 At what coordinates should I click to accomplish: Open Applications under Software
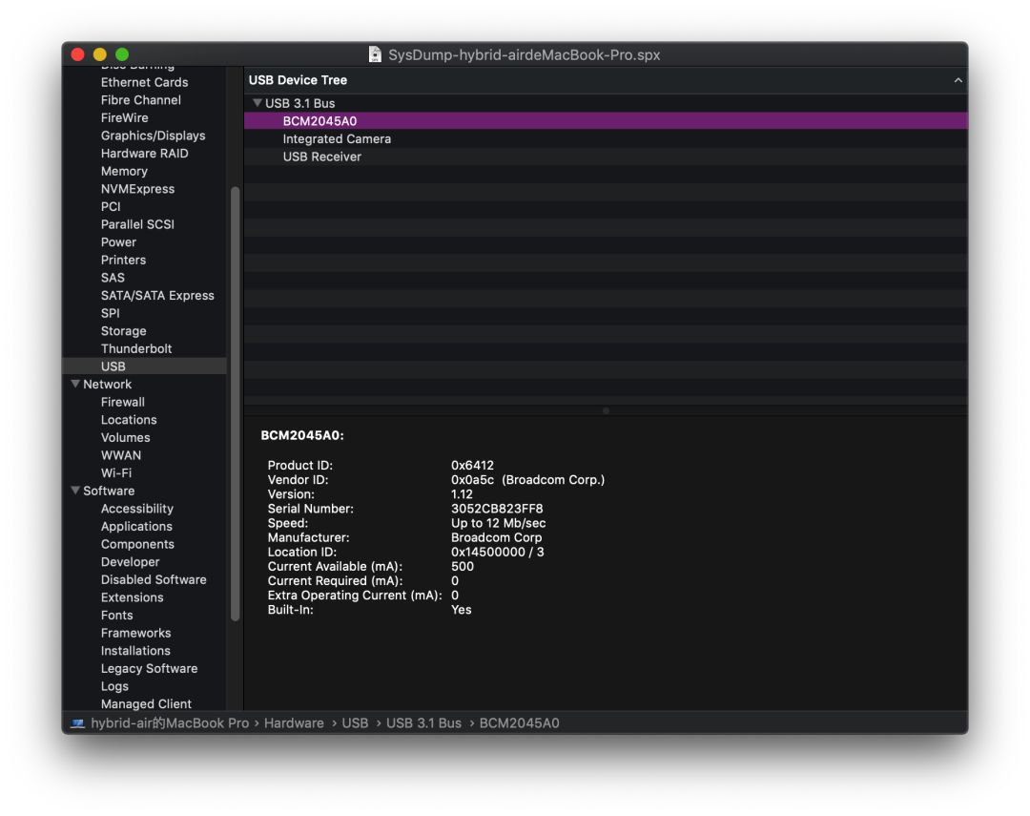point(136,526)
